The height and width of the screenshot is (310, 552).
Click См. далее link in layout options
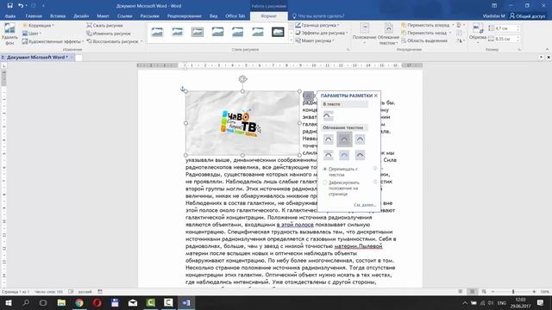(365, 205)
